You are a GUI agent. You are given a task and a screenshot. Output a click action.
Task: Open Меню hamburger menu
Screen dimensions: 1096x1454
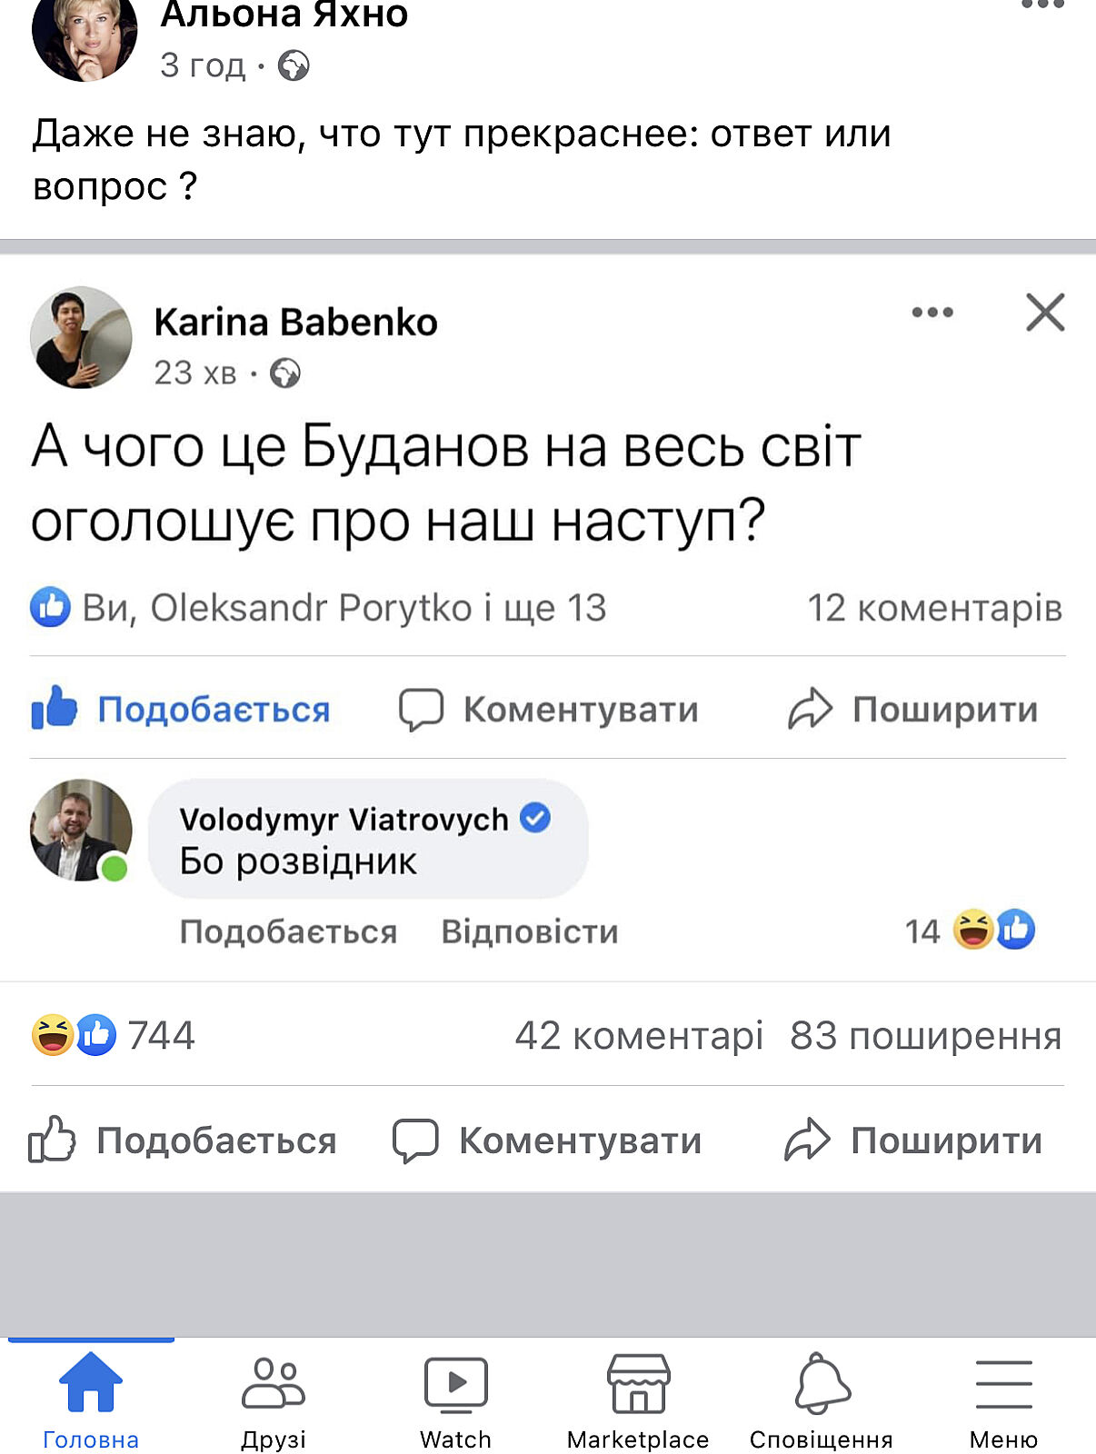click(x=1003, y=1399)
